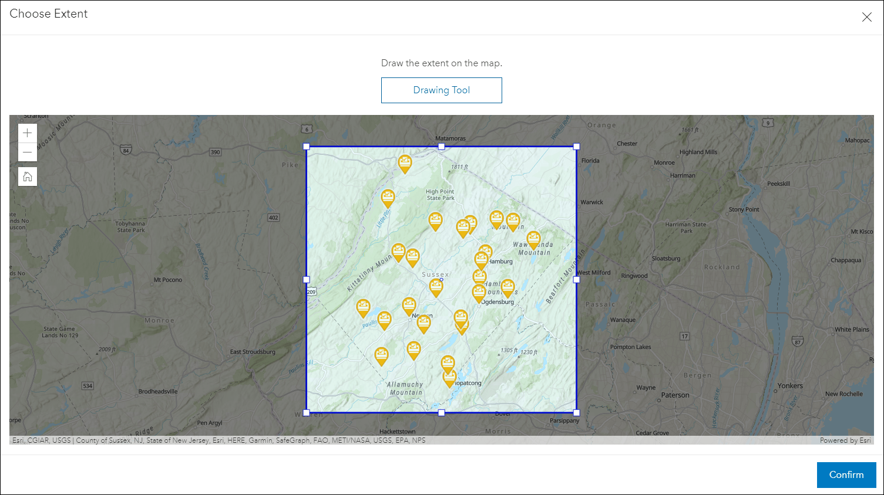
Task: Click the White Plains map label
Action: 852,330
